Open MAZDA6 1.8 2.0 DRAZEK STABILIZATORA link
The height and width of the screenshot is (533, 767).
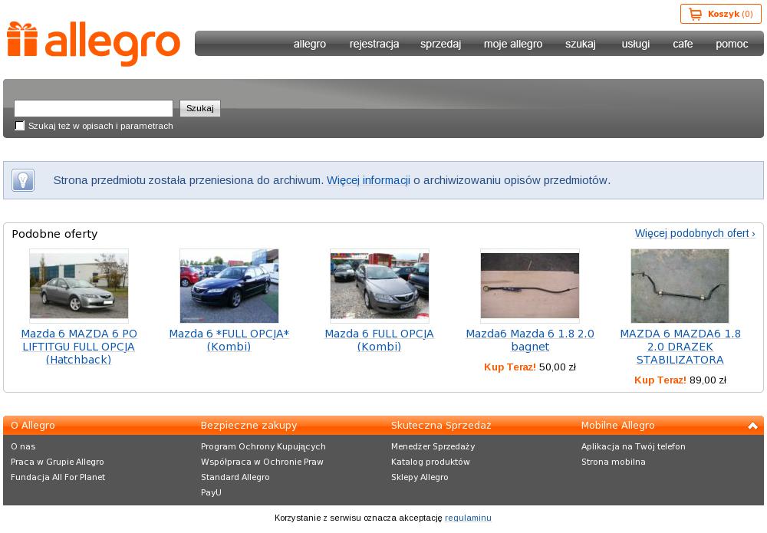tap(680, 347)
